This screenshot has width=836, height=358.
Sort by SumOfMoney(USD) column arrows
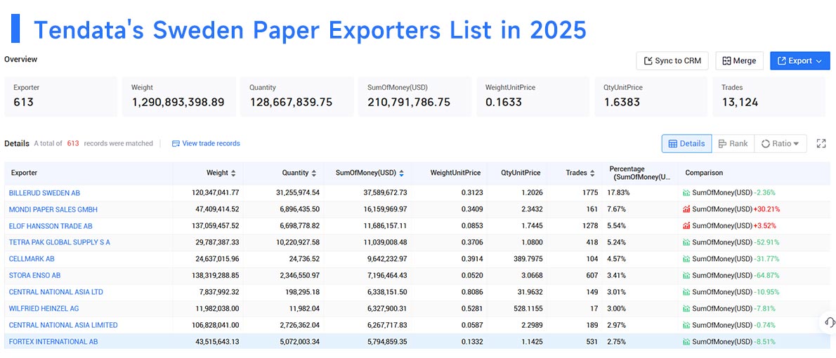pyautogui.click(x=401, y=173)
